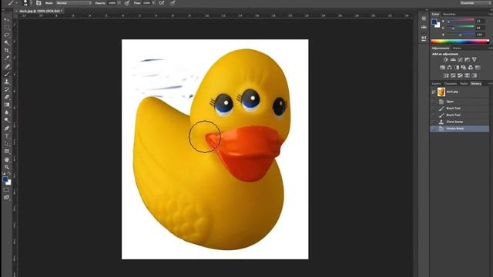Select the Rectangle shape tool

point(7,152)
